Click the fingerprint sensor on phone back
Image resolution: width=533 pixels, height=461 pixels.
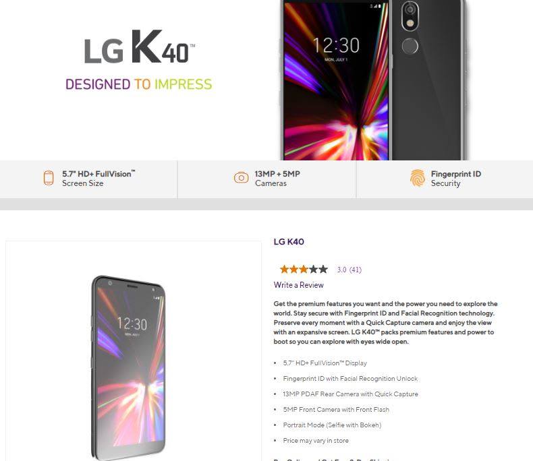[410, 47]
